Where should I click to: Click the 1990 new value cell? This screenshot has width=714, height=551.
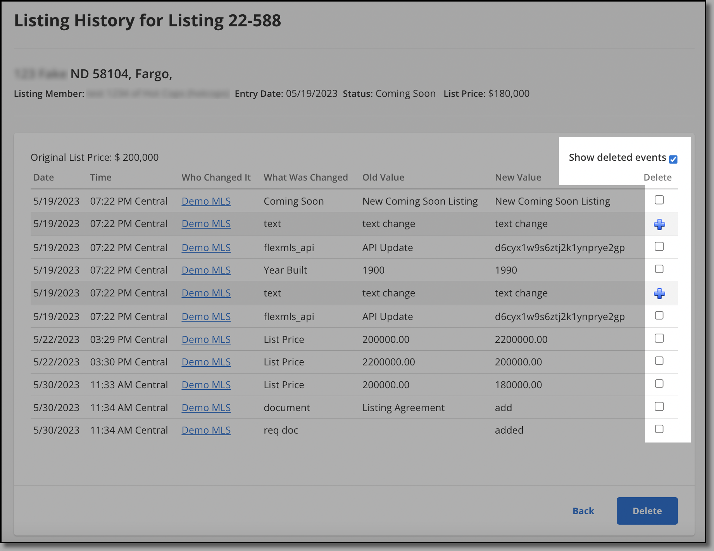[506, 270]
